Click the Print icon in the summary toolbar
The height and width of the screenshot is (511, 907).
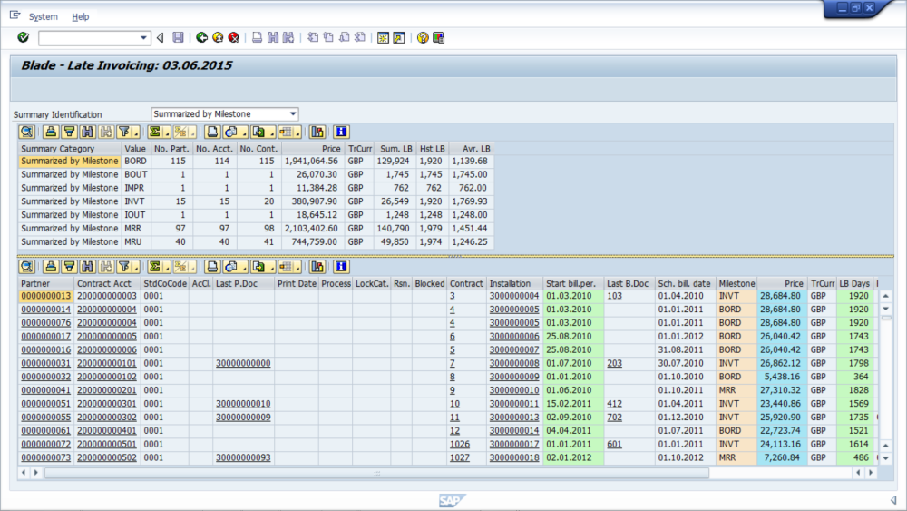(x=212, y=132)
